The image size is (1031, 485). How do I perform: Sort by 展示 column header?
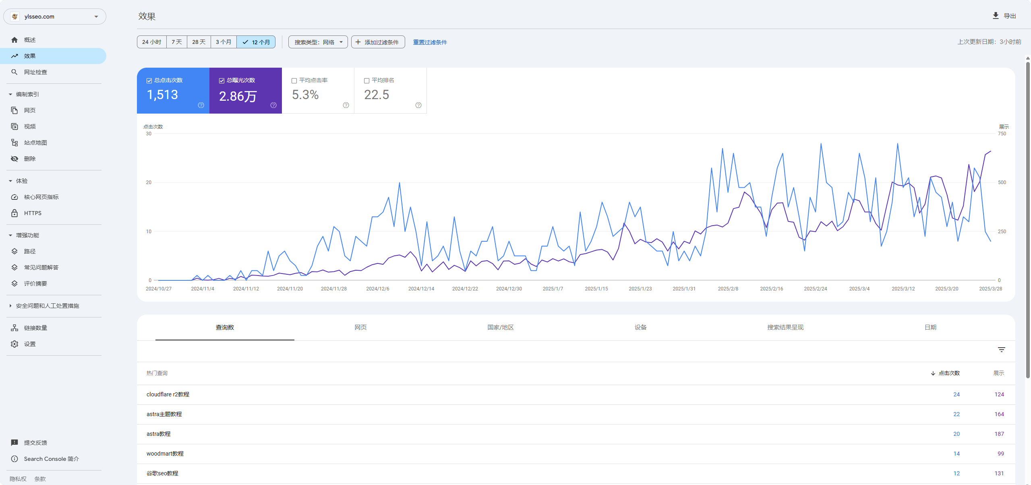click(999, 373)
